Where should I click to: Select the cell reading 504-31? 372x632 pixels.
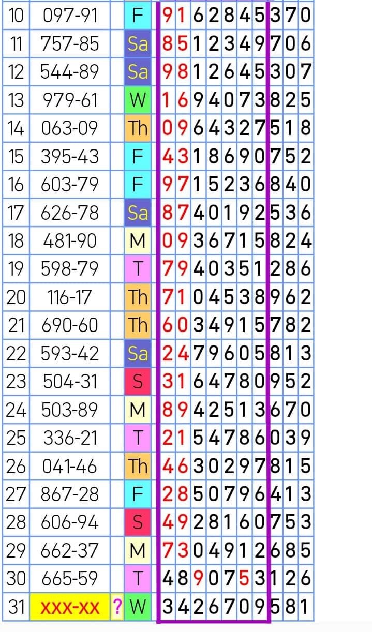70,381
